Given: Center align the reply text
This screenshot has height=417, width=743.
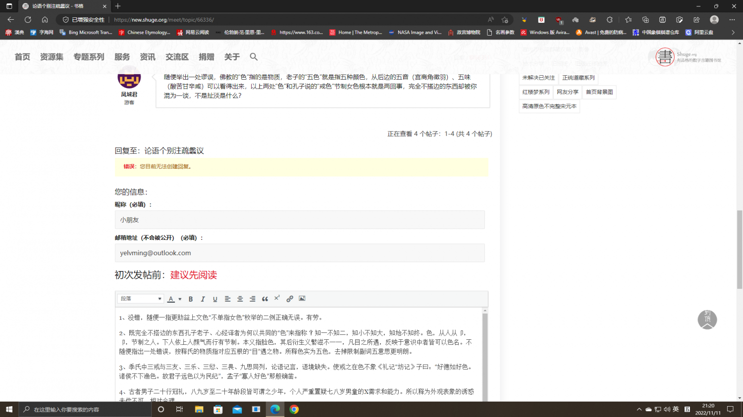Looking at the screenshot, I should pyautogui.click(x=240, y=299).
